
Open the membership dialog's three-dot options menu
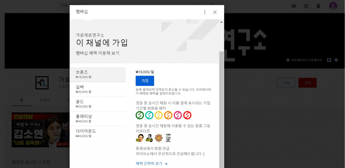(x=205, y=12)
